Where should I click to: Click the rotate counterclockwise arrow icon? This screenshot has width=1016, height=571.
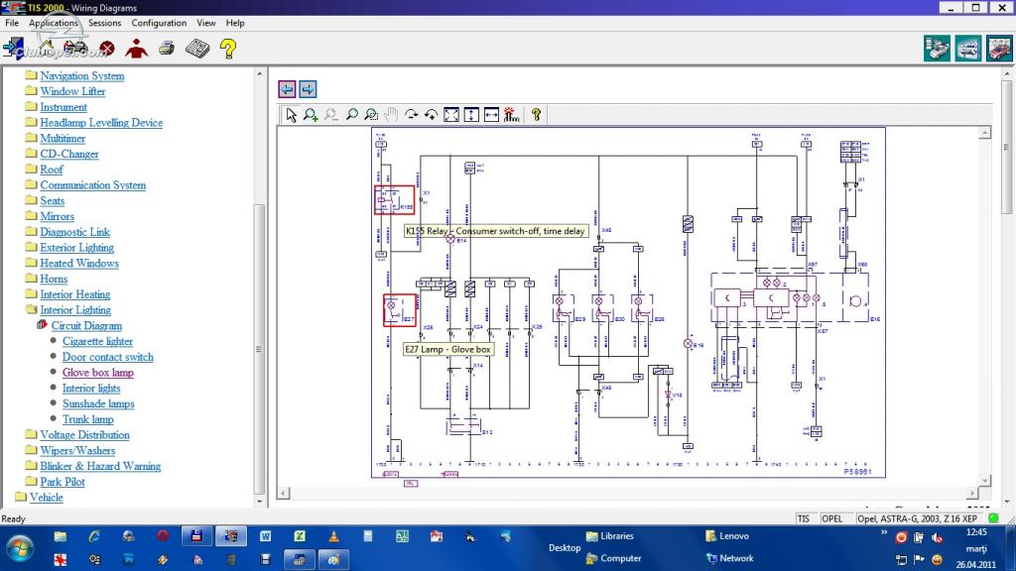(x=431, y=115)
